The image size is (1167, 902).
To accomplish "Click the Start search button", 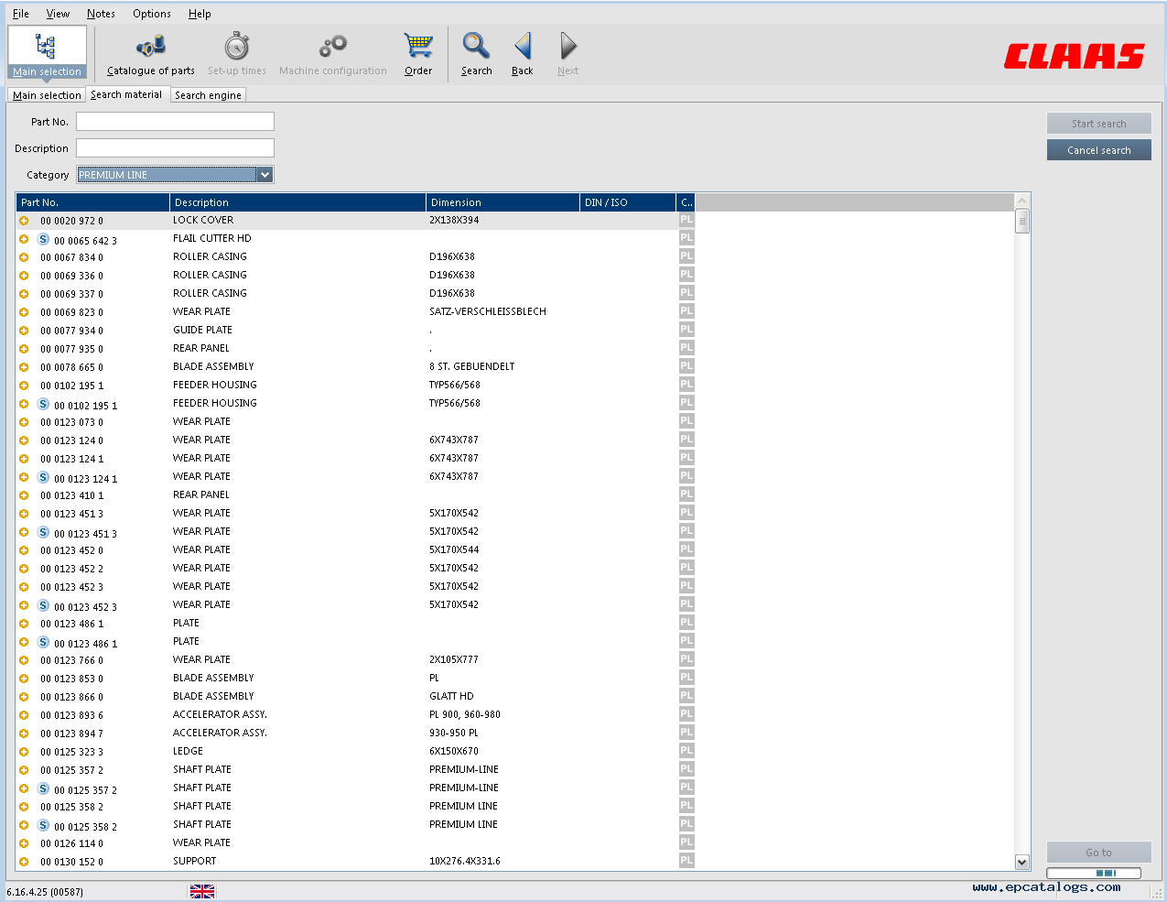I will tap(1099, 124).
